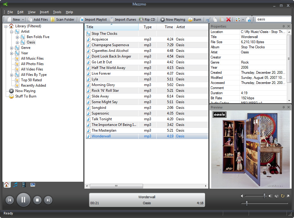
Task: Switch to the video film view icon
Action: coord(24,185)
